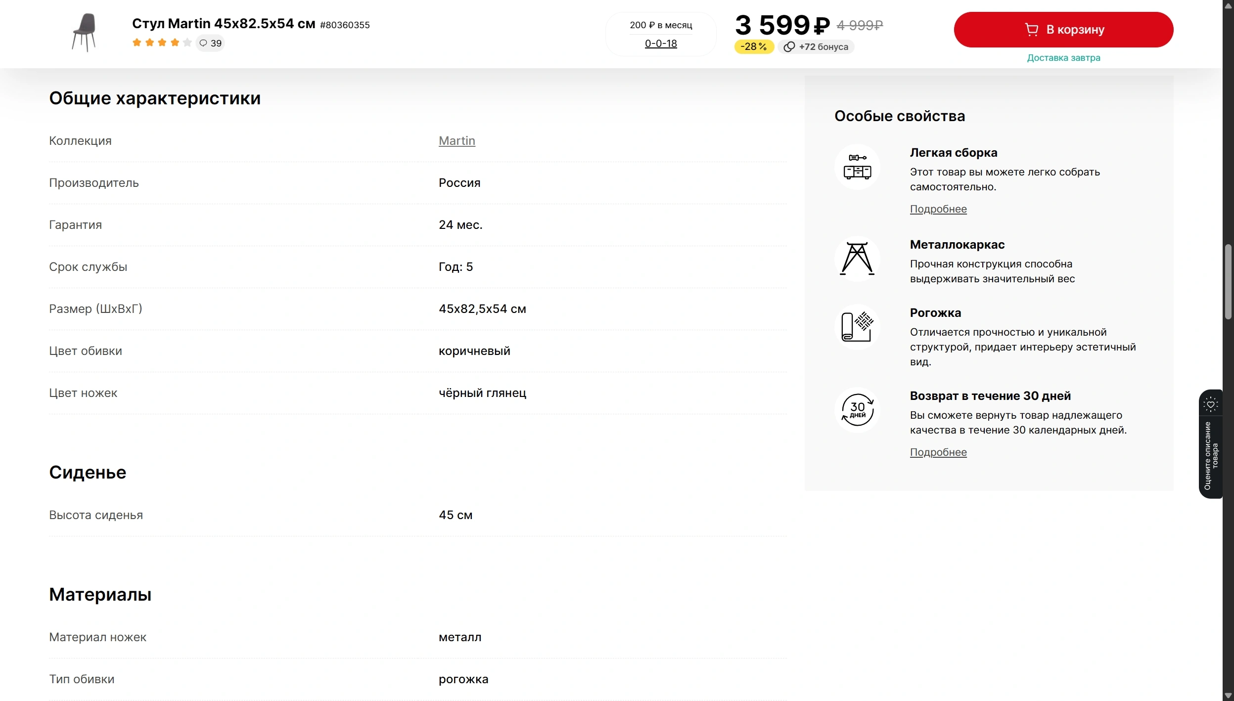Click the Рогожка fabric icon
Image resolution: width=1234 pixels, height=701 pixels.
[857, 327]
